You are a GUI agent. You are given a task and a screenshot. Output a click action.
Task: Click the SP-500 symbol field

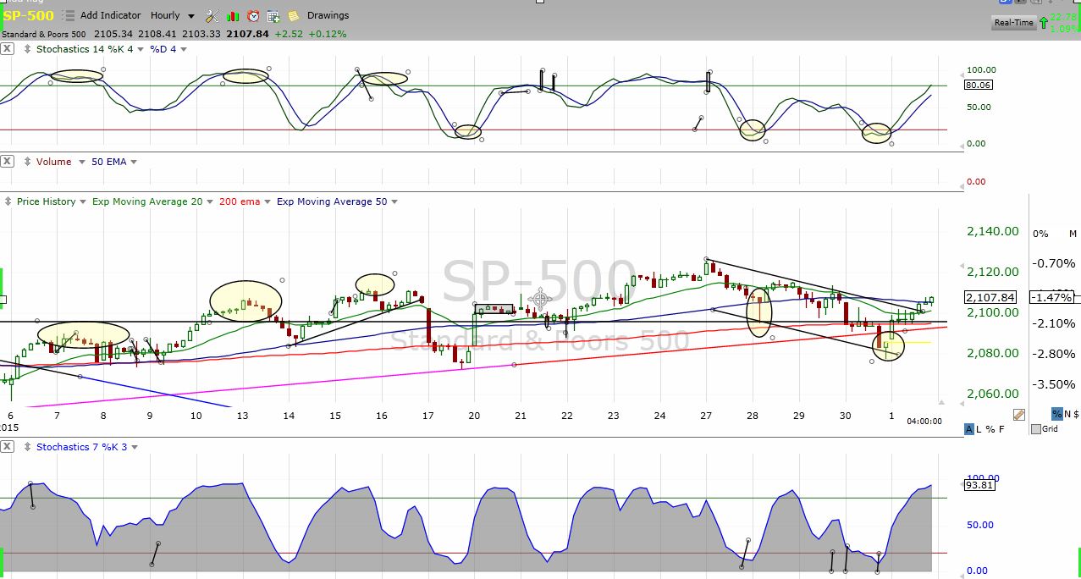pos(29,16)
